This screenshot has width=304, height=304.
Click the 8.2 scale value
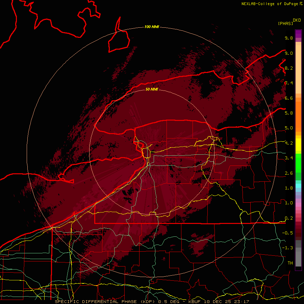(x=289, y=68)
